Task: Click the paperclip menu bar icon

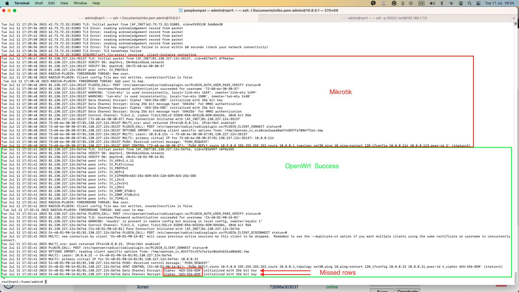Action: click(x=403, y=3)
